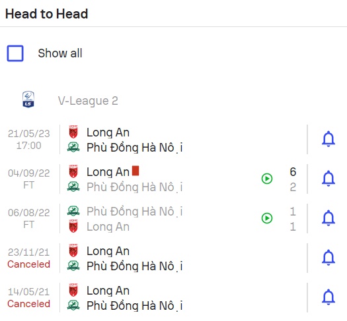Click the 6 score of 04/09/22 match
The image size is (347, 321).
click(x=293, y=172)
